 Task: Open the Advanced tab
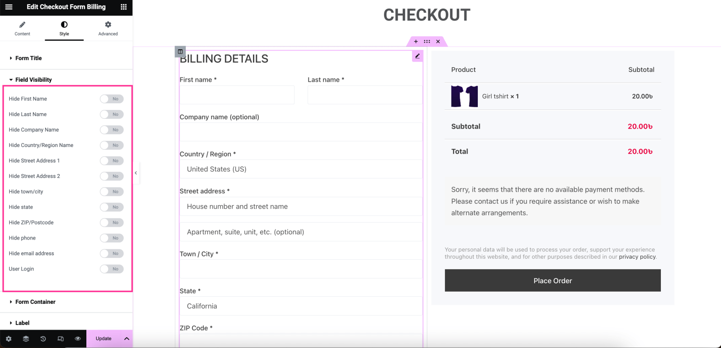[x=107, y=28]
